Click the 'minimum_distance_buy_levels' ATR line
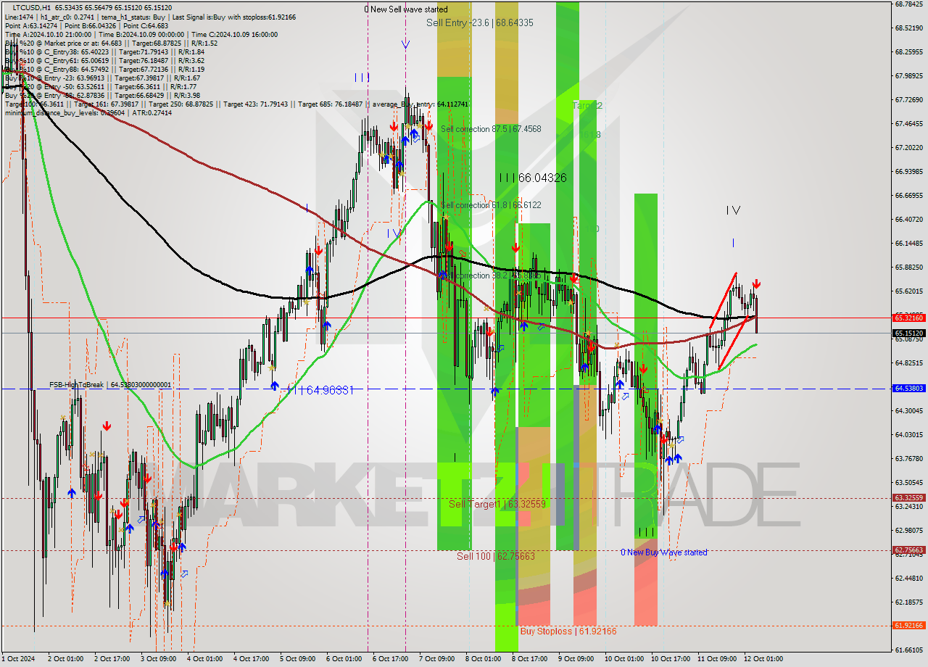The width and height of the screenshot is (928, 667). click(88, 113)
